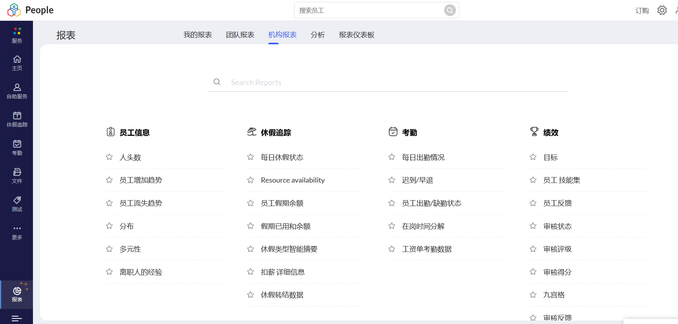This screenshot has height=324, width=678.
Task: Toggle favorite star for 每日休假状态
Action: 251,157
